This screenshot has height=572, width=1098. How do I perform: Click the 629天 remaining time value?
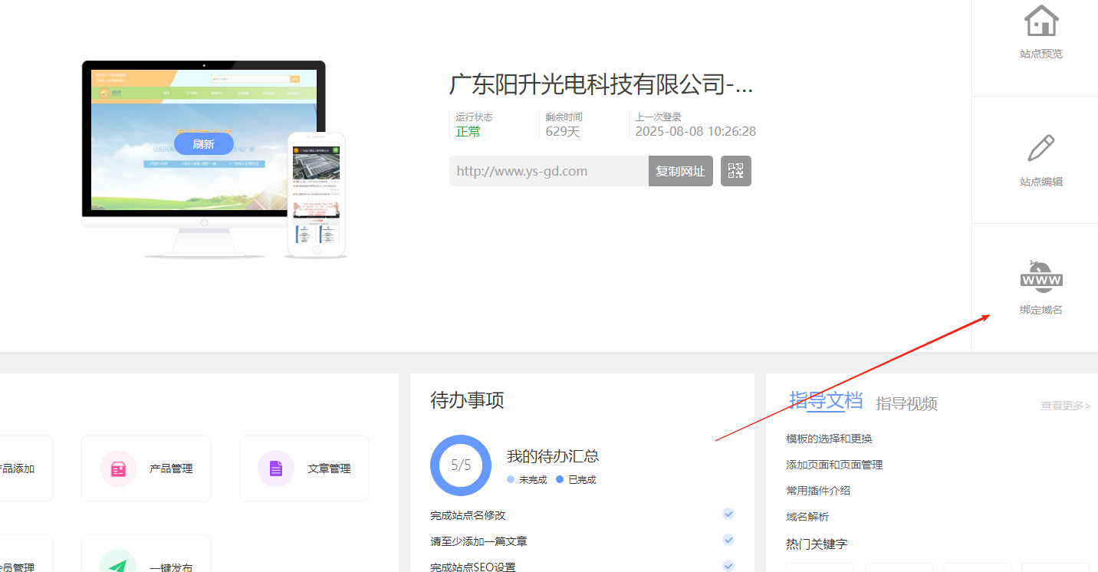[x=563, y=131]
